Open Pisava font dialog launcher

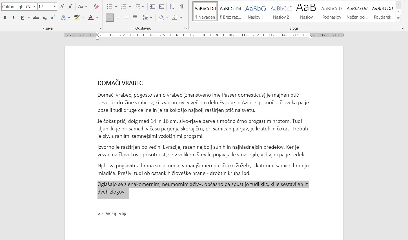point(100,28)
